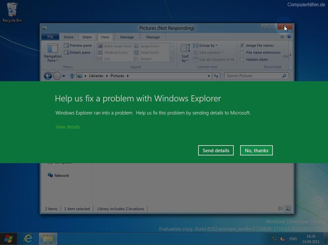Click '1 item selected' status text
This screenshot has width=328, height=245.
pos(77,209)
